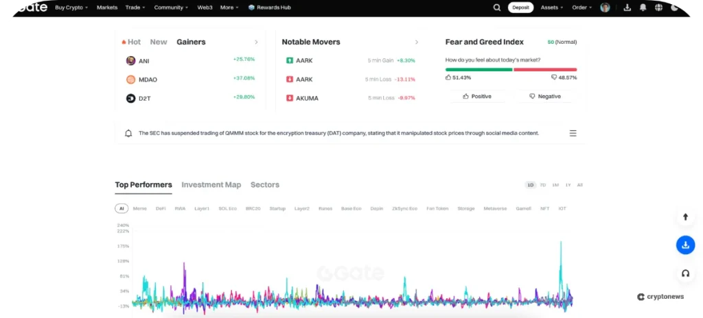Click the MDAO coin icon
The width and height of the screenshot is (703, 318).
[130, 79]
